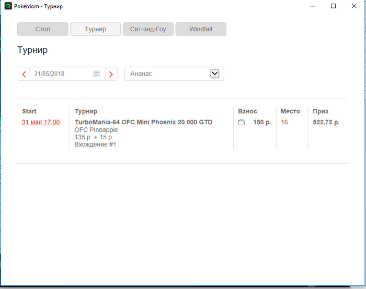Click the Вхождение #1 entry text

[x=95, y=144]
